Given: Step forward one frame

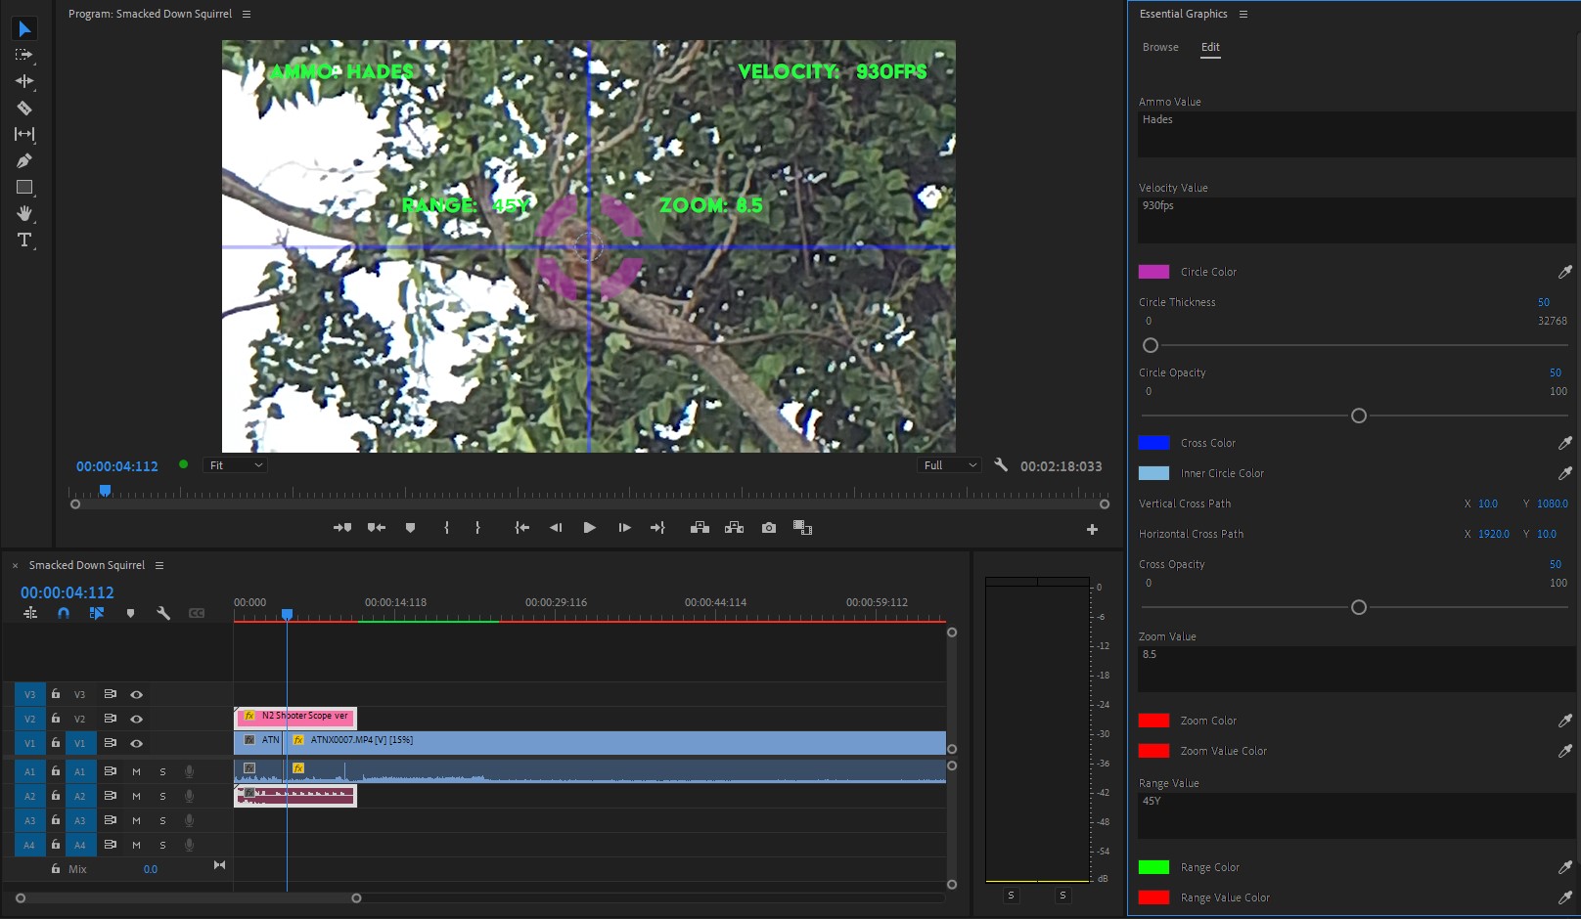Looking at the screenshot, I should pyautogui.click(x=624, y=528).
